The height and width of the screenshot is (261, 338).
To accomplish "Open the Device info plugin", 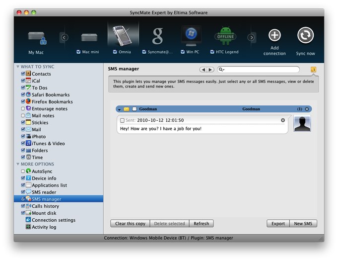I will tap(44, 178).
